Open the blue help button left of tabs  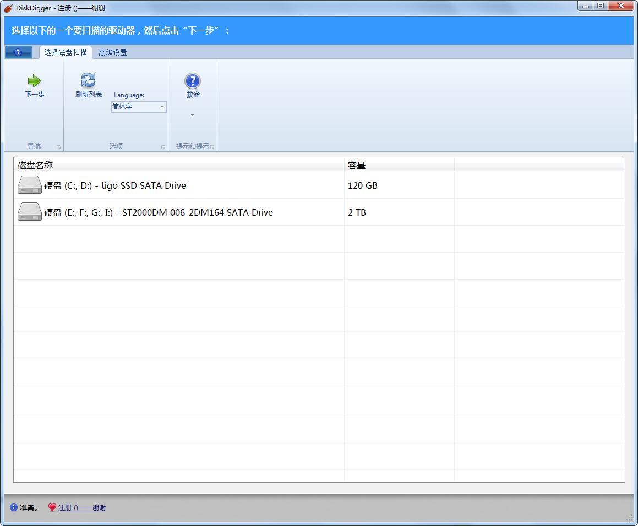click(18, 52)
